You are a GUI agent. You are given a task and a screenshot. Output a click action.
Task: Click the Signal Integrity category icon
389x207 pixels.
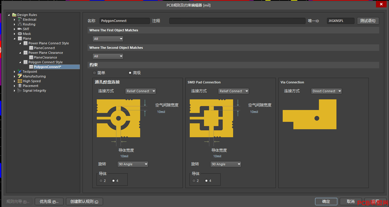20,90
